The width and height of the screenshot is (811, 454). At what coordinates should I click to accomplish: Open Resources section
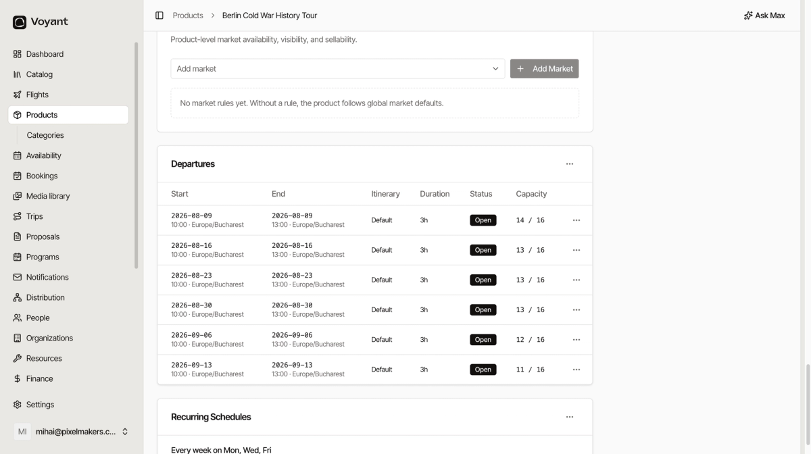click(68, 358)
